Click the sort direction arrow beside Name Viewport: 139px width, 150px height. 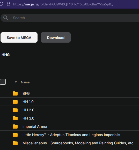(x=16, y=82)
